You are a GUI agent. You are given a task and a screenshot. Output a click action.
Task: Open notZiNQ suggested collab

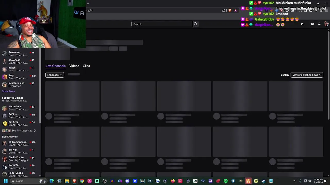click(20, 123)
